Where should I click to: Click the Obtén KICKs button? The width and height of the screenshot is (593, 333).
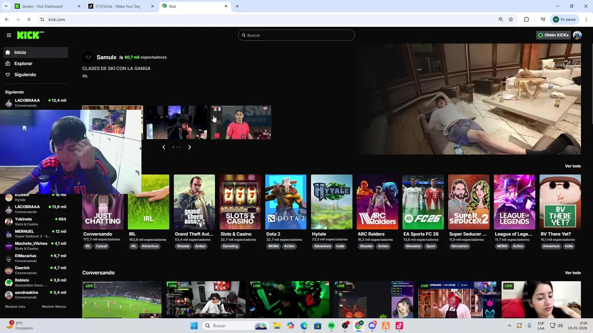tap(553, 35)
